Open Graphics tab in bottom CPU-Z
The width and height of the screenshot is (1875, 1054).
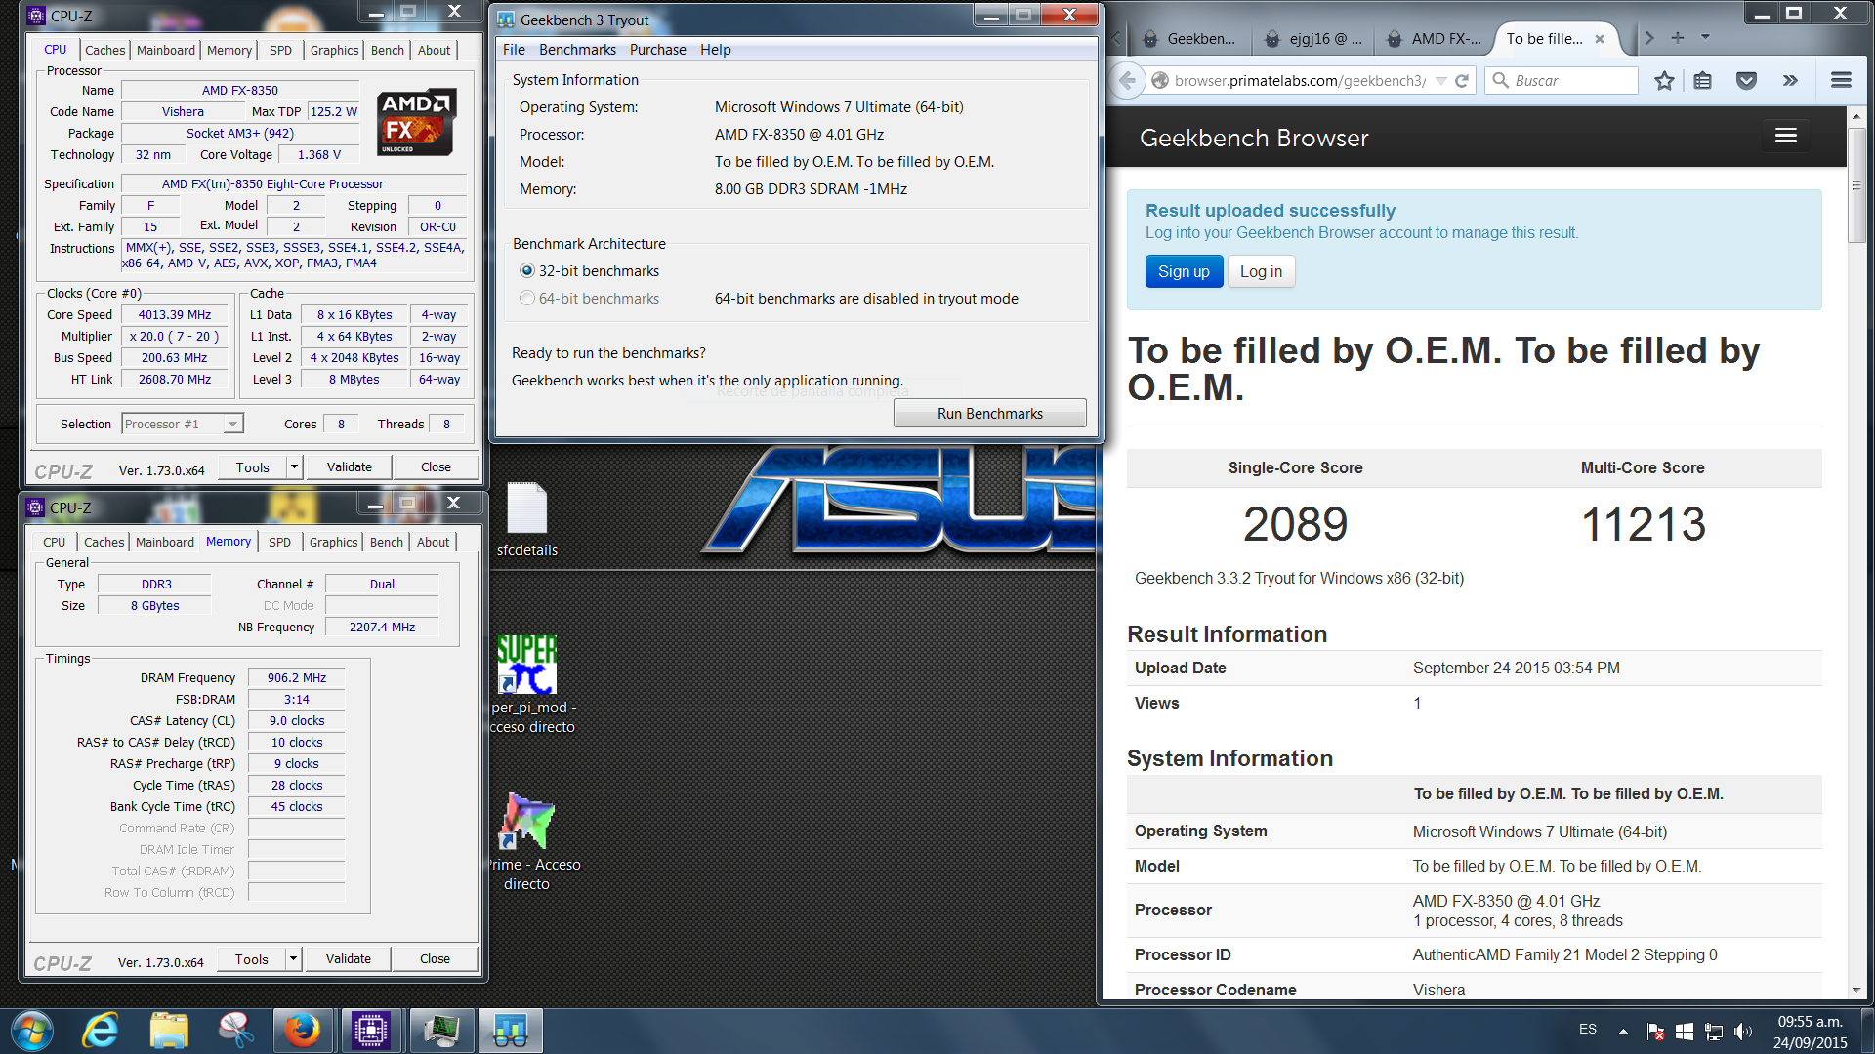pos(334,542)
